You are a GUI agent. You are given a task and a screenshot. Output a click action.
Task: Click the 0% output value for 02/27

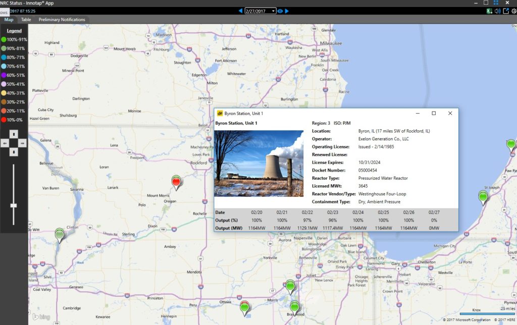point(434,220)
